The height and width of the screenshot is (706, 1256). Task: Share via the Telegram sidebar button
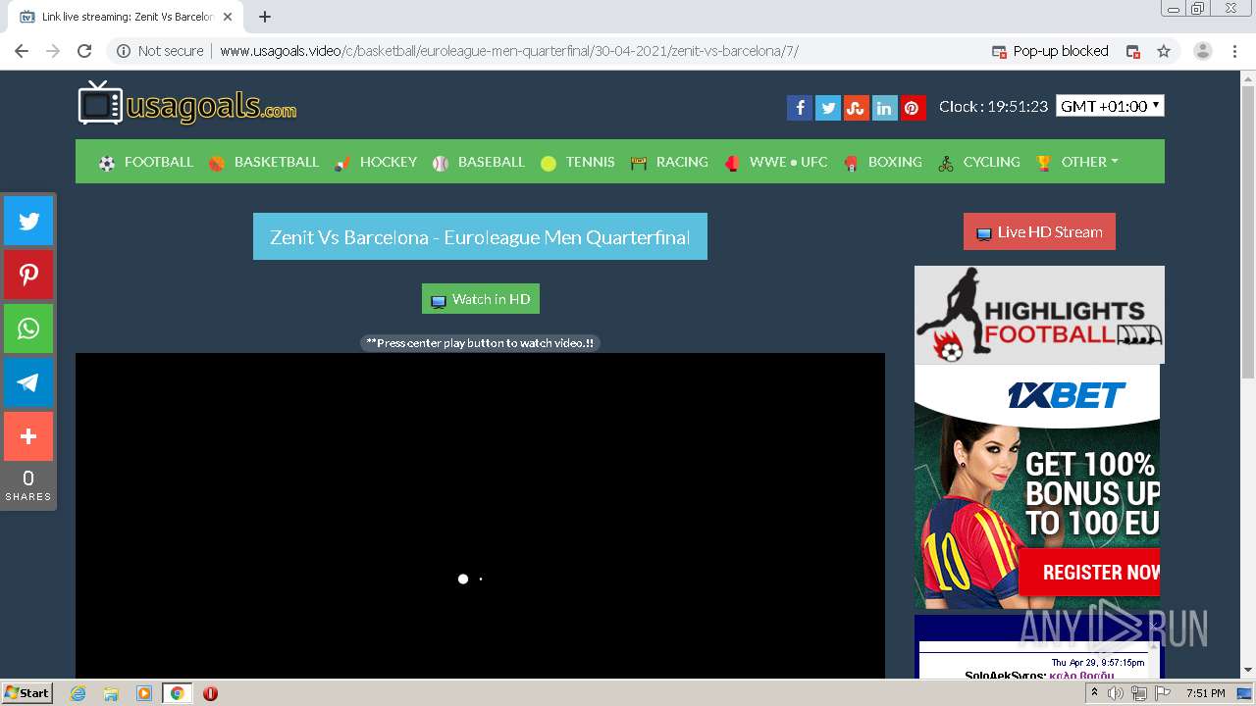28,382
